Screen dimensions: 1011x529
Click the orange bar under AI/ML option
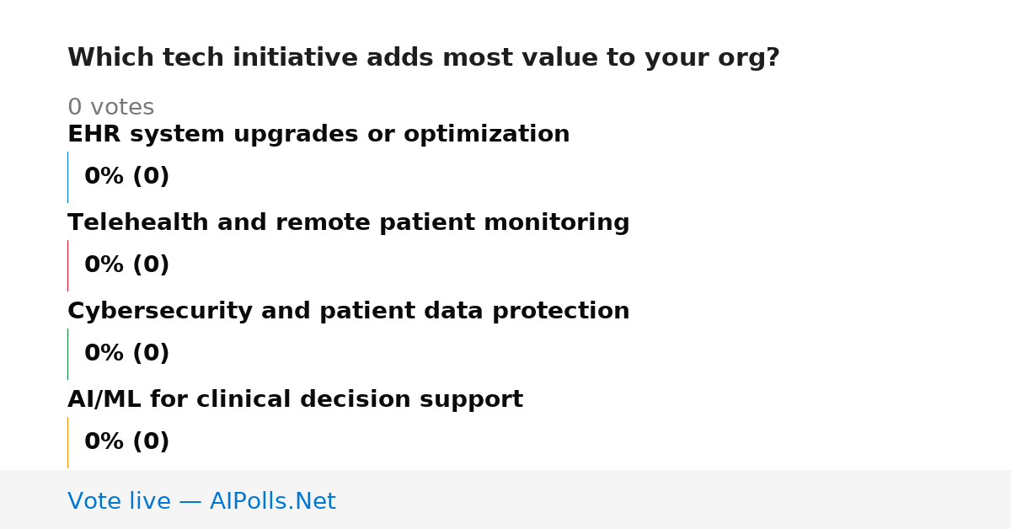[67, 442]
